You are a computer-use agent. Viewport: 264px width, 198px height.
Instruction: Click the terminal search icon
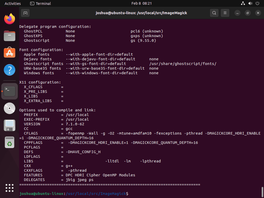(x=214, y=13)
